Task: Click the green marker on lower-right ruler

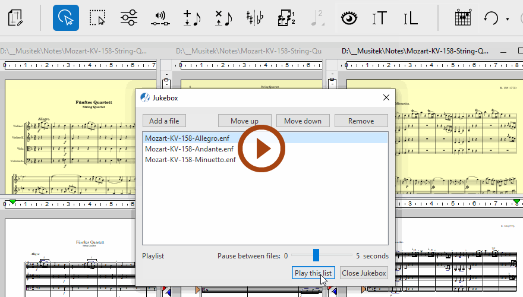Action: tap(516, 202)
